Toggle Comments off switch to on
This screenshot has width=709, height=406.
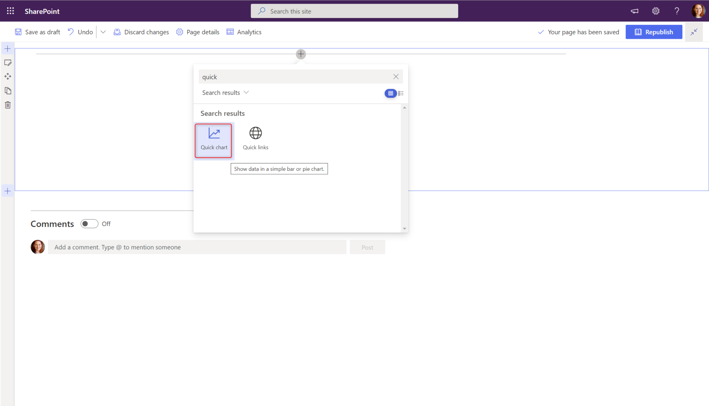(x=89, y=224)
